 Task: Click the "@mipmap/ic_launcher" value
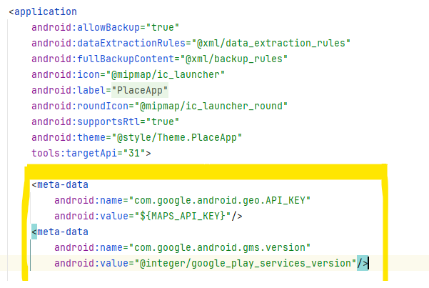coord(166,74)
